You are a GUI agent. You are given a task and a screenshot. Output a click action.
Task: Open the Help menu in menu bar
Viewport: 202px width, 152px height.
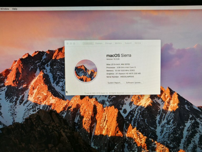14,9
